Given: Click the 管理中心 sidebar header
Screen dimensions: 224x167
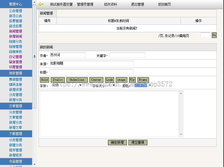Looking at the screenshot, I should (16, 4).
